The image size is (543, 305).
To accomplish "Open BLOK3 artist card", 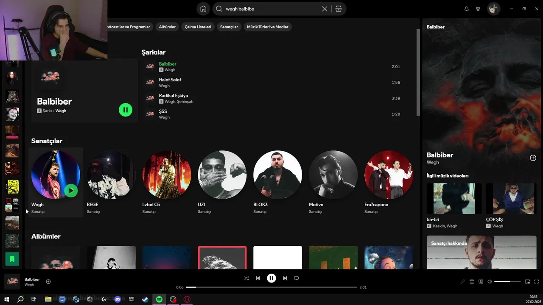I will (278, 182).
